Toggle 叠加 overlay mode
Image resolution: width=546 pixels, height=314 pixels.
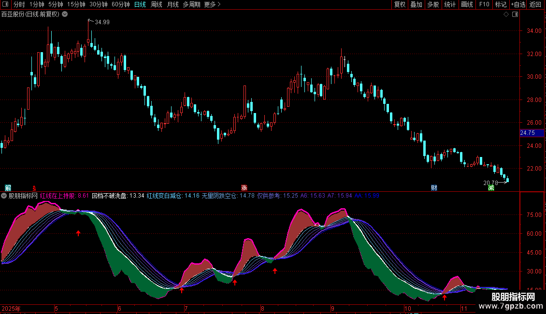click(416, 5)
